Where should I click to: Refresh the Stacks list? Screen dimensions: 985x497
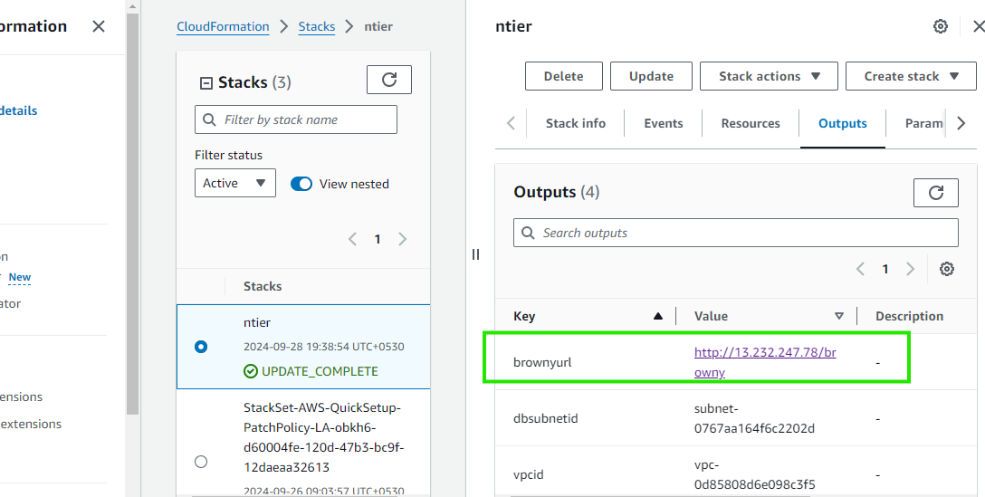tap(389, 80)
